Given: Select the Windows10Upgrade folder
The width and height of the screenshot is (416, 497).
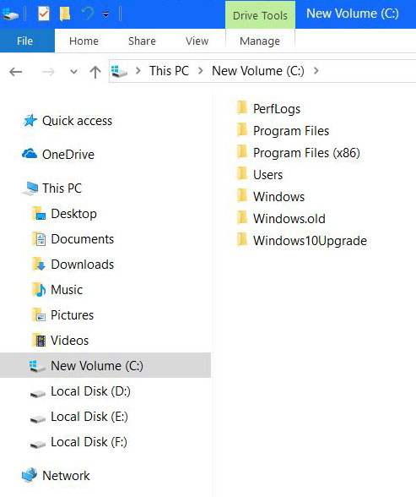Looking at the screenshot, I should (310, 241).
